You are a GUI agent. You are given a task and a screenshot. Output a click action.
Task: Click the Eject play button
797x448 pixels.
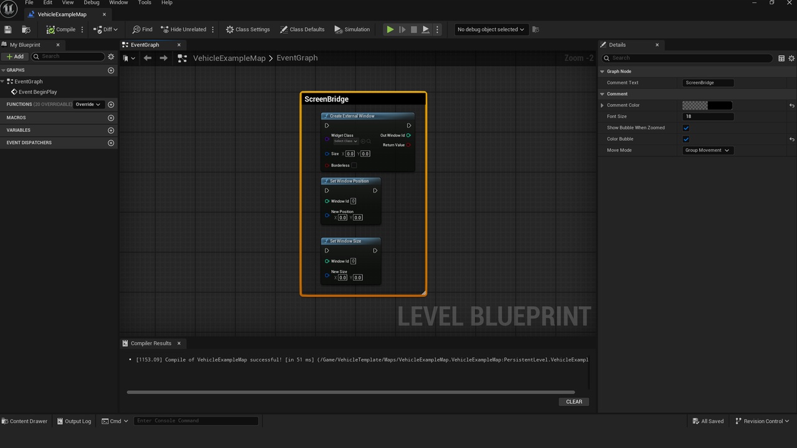click(x=426, y=29)
